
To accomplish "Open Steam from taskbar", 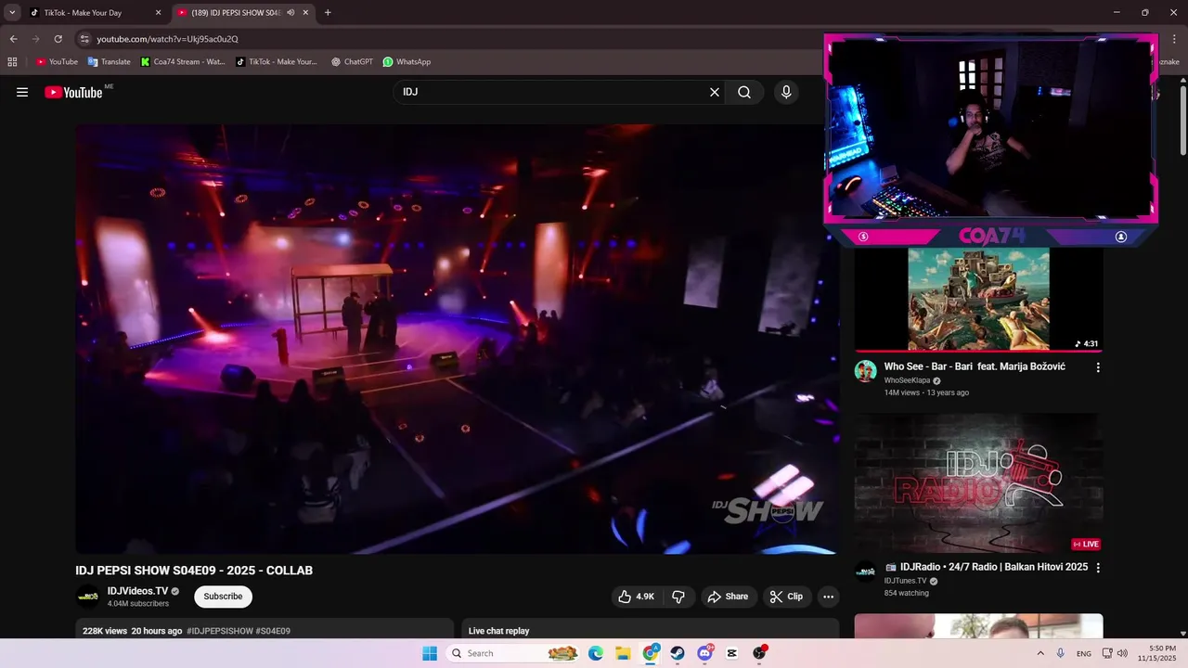I will coord(678,653).
